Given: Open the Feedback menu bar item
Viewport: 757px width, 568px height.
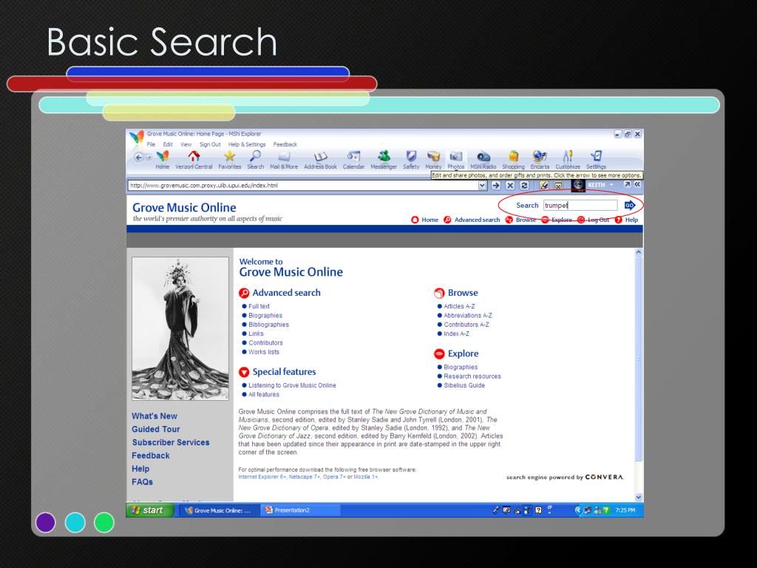Looking at the screenshot, I should 285,144.
